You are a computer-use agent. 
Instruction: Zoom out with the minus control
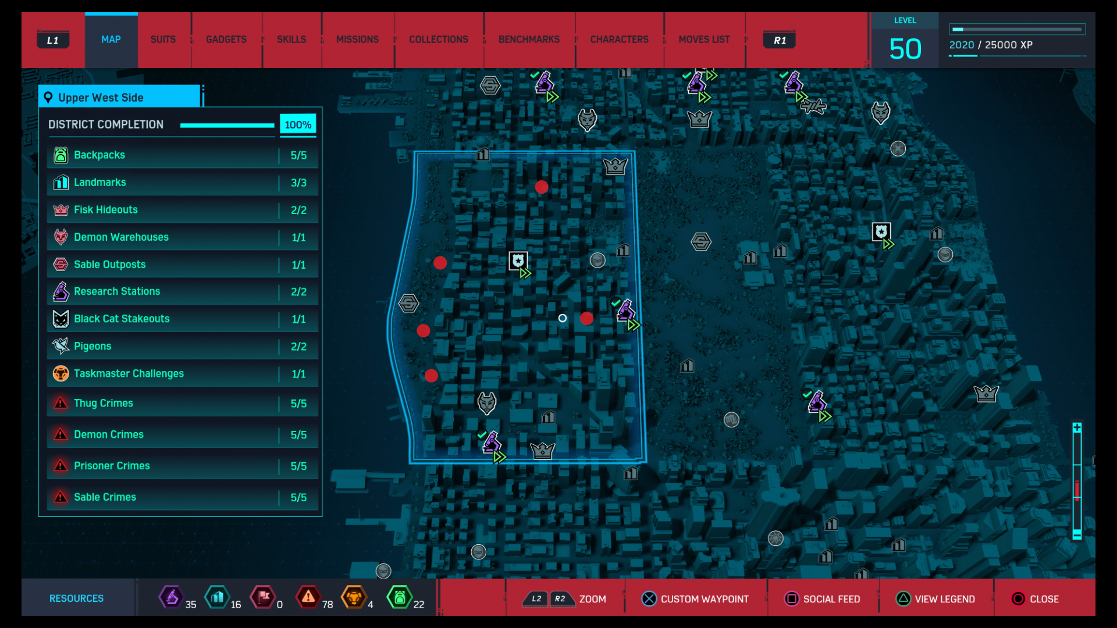(1077, 534)
